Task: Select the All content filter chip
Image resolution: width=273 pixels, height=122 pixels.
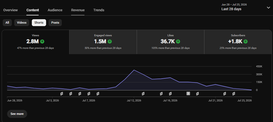Action: click(x=7, y=23)
